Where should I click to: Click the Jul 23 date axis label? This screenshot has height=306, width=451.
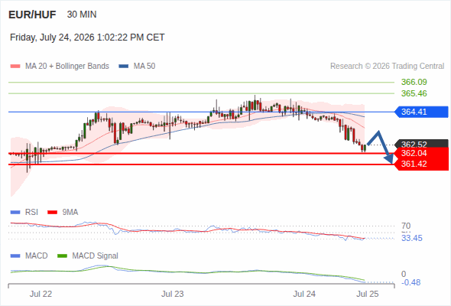(x=173, y=294)
